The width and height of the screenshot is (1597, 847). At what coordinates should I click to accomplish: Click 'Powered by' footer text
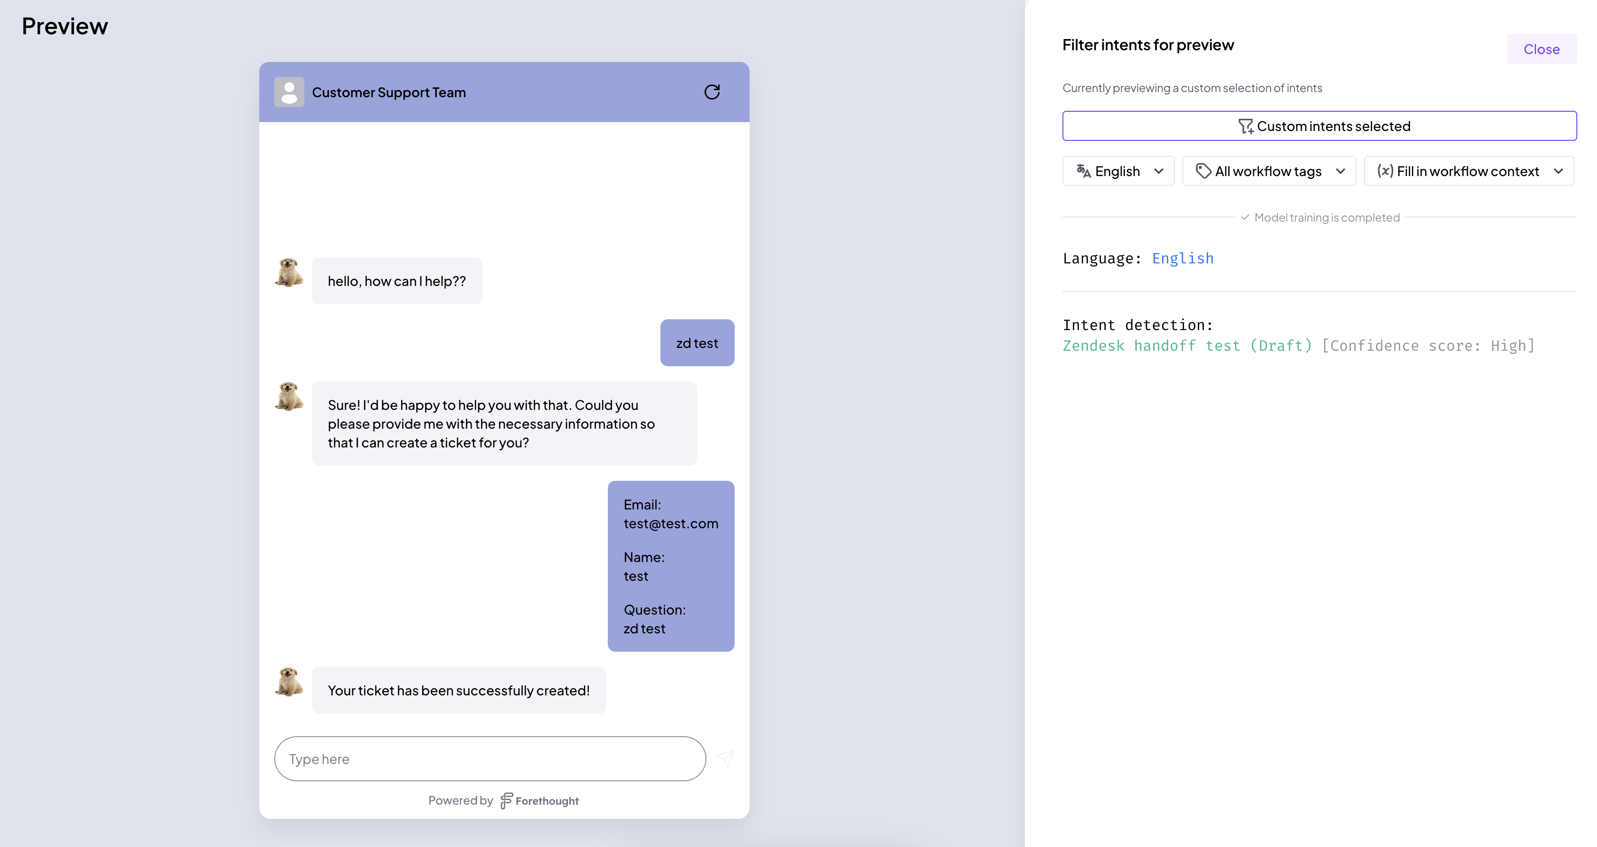click(461, 801)
